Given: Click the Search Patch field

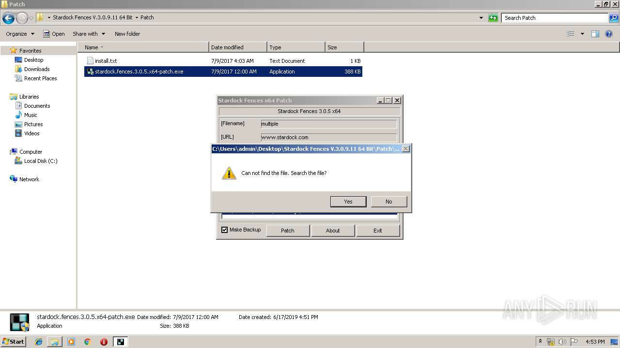Looking at the screenshot, I should (555, 18).
